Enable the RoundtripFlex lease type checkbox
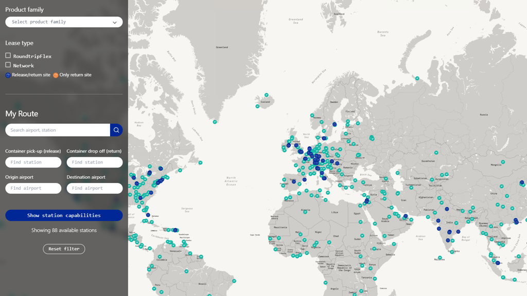Image resolution: width=527 pixels, height=296 pixels. [x=8, y=55]
